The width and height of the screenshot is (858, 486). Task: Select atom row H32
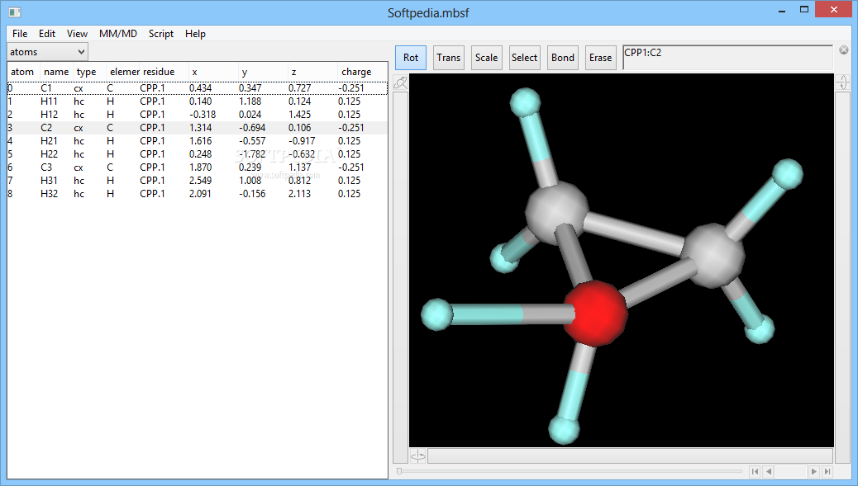pos(198,193)
